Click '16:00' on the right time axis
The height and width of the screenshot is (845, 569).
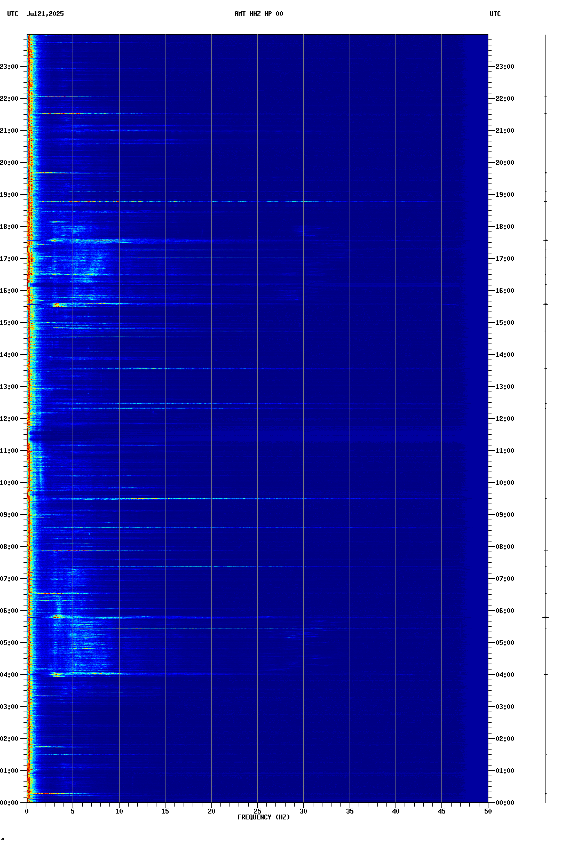point(505,291)
